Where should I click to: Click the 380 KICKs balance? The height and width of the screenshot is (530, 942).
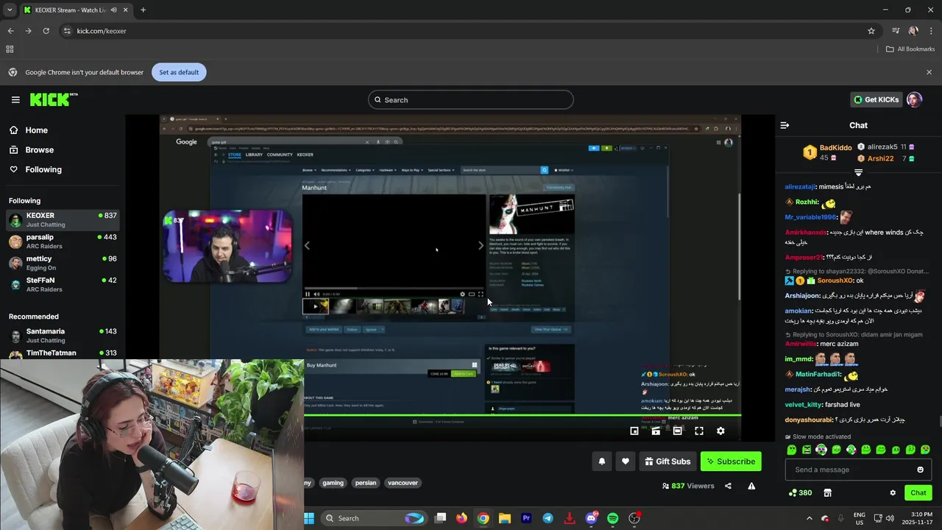pos(800,492)
